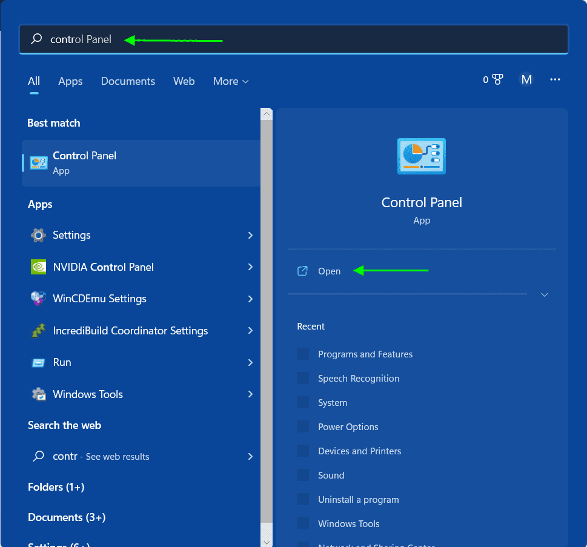Click the Settings gear icon
Screen dimensions: 587x547
(38, 235)
